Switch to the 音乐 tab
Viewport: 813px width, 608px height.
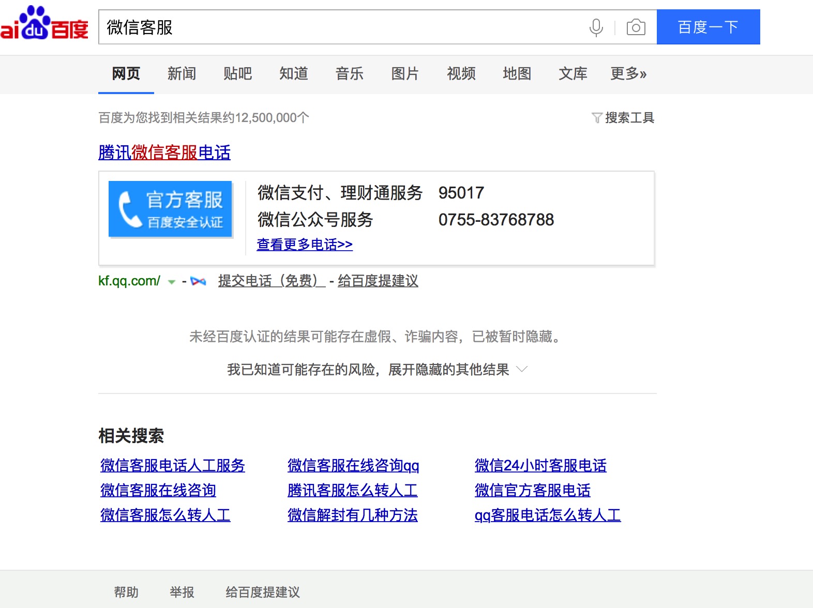click(x=350, y=74)
